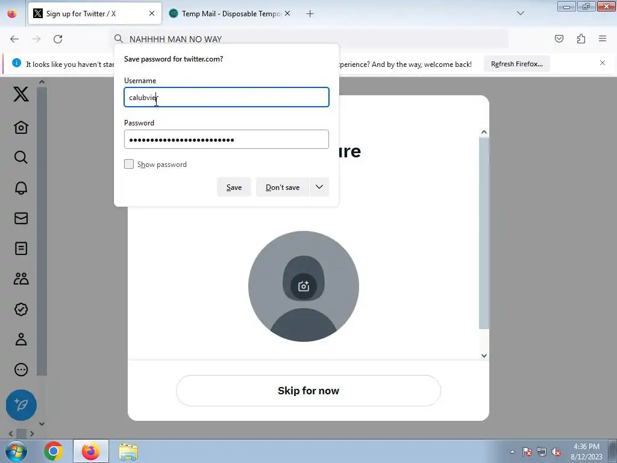Click the Password input field

227,139
